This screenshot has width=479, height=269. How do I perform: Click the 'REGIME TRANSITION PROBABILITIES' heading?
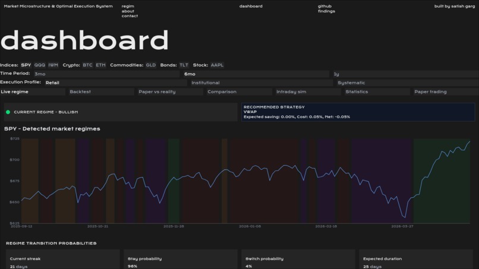[51, 243]
